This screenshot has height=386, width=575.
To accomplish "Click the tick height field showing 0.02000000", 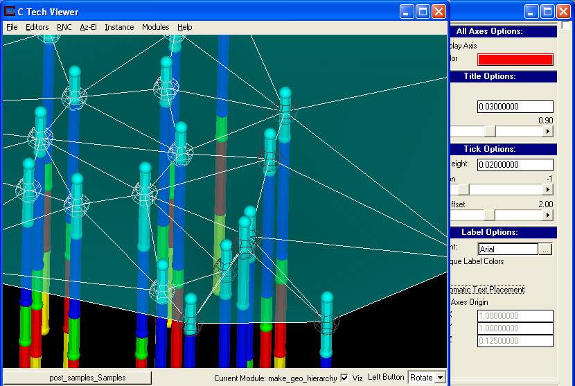I will coord(515,165).
